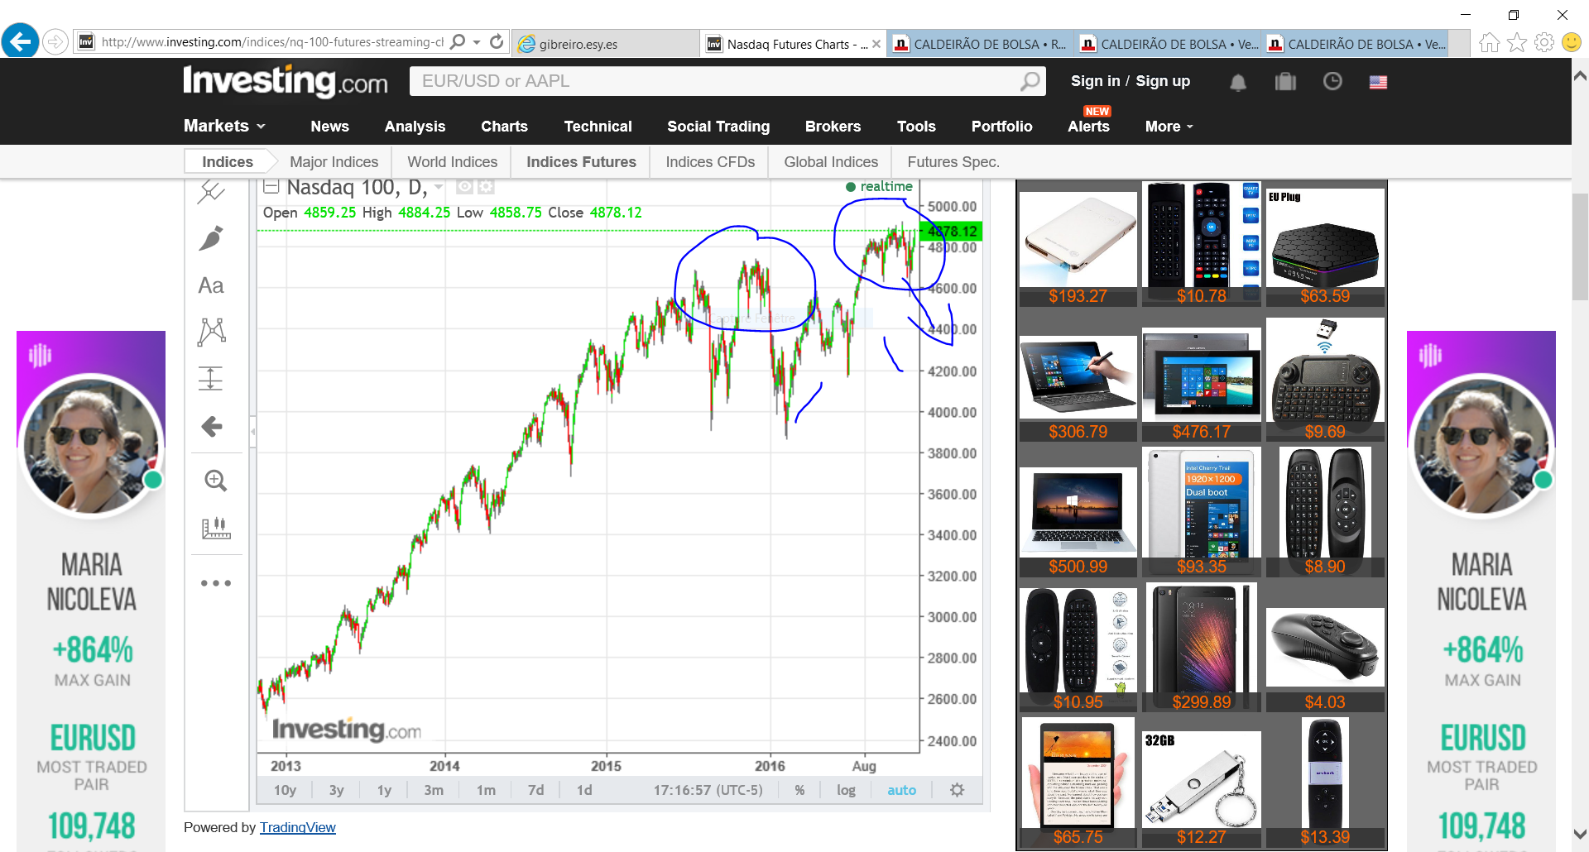The image size is (1589, 852).
Task: Click page scrollbar down arrow
Action: click(x=1580, y=835)
